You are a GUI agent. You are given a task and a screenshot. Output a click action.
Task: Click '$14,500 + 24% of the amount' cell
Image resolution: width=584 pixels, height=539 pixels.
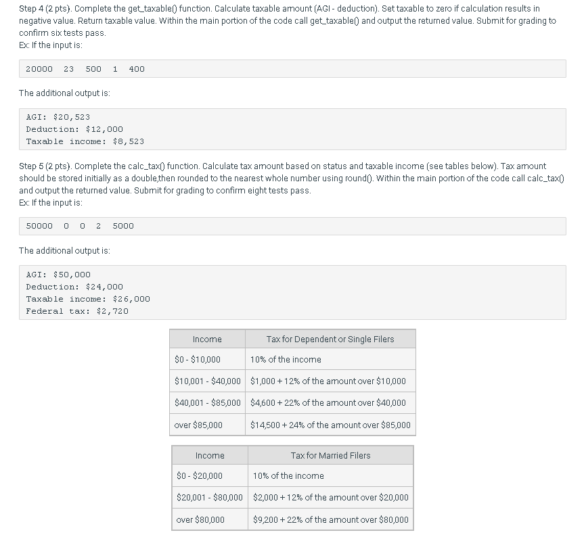[330, 425]
